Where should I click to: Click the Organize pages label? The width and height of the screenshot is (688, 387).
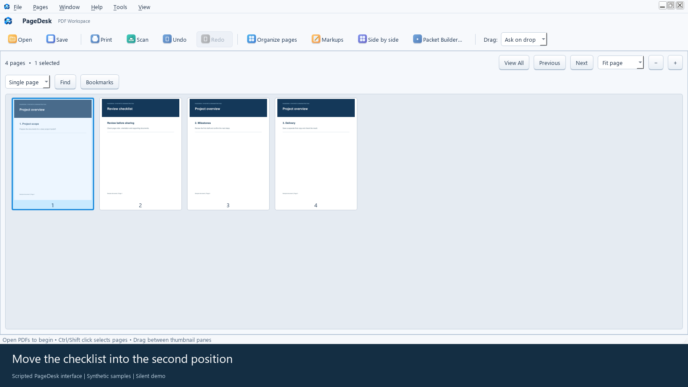[277, 40]
